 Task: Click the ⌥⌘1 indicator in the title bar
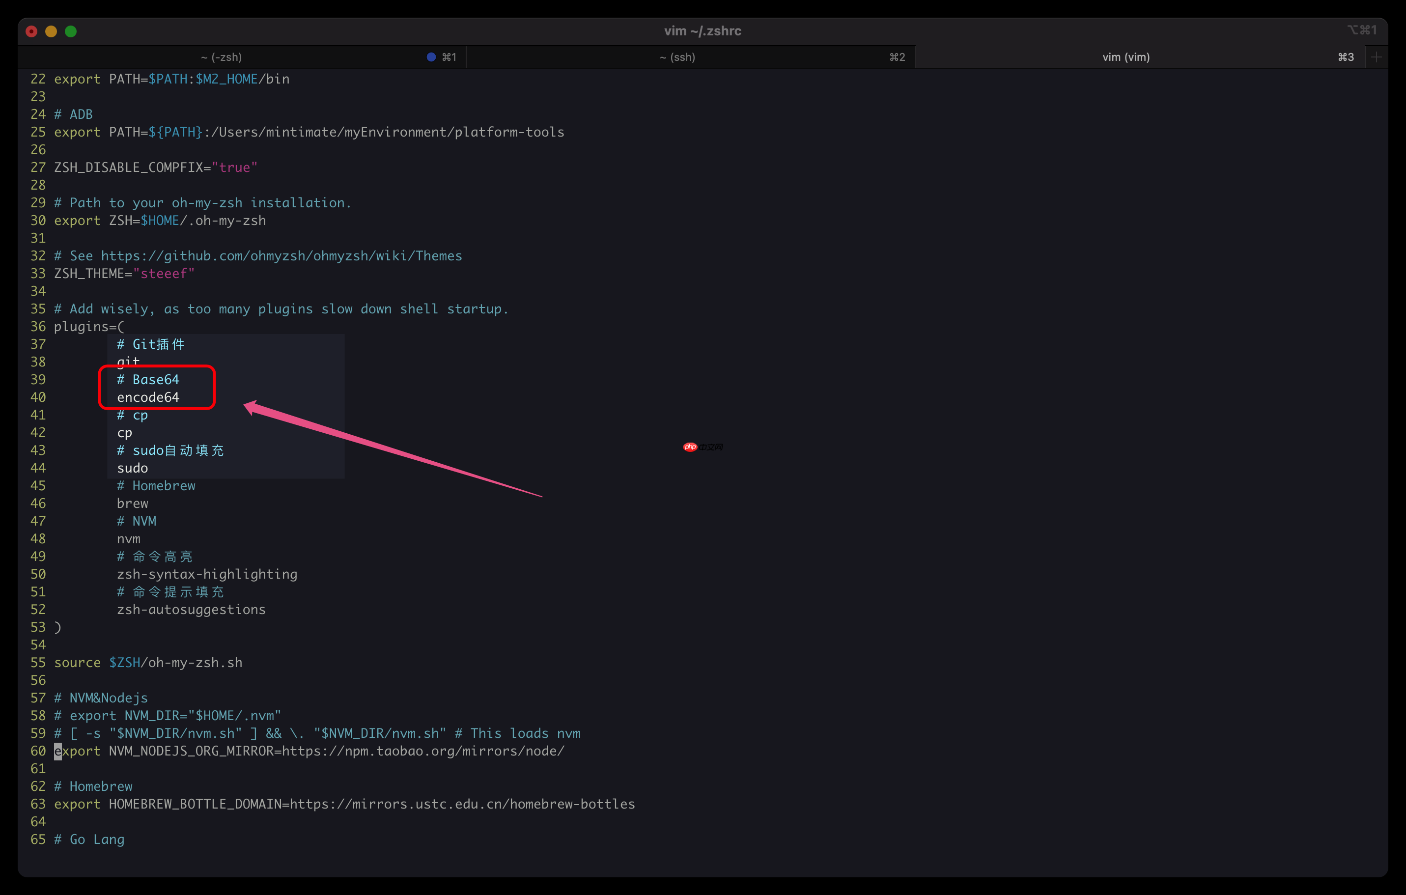click(x=1362, y=30)
